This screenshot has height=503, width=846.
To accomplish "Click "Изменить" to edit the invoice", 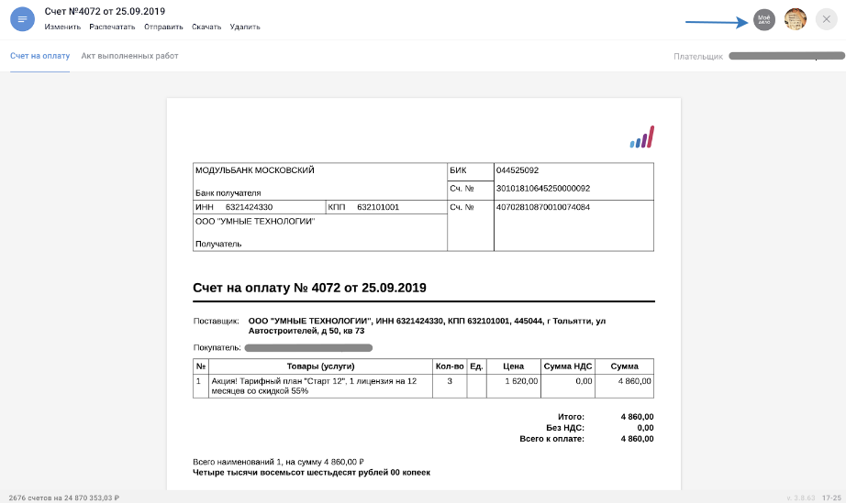I will pyautogui.click(x=62, y=27).
